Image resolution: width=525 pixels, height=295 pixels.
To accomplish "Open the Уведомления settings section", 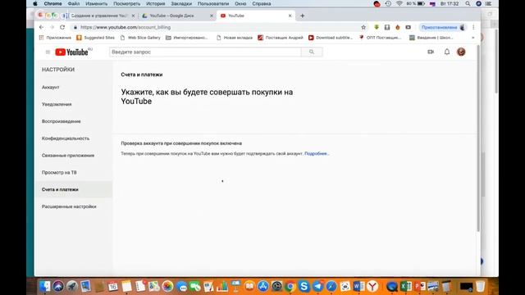I will click(57, 104).
